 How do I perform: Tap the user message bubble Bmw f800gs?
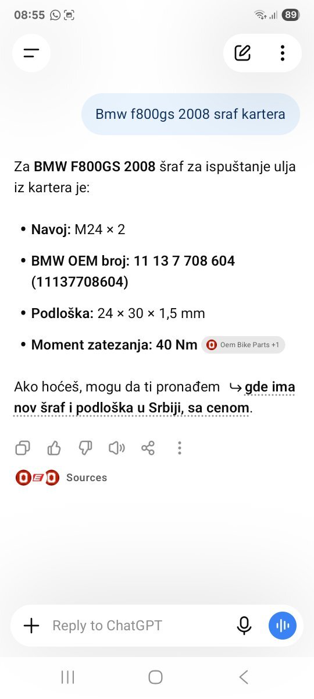point(190,114)
